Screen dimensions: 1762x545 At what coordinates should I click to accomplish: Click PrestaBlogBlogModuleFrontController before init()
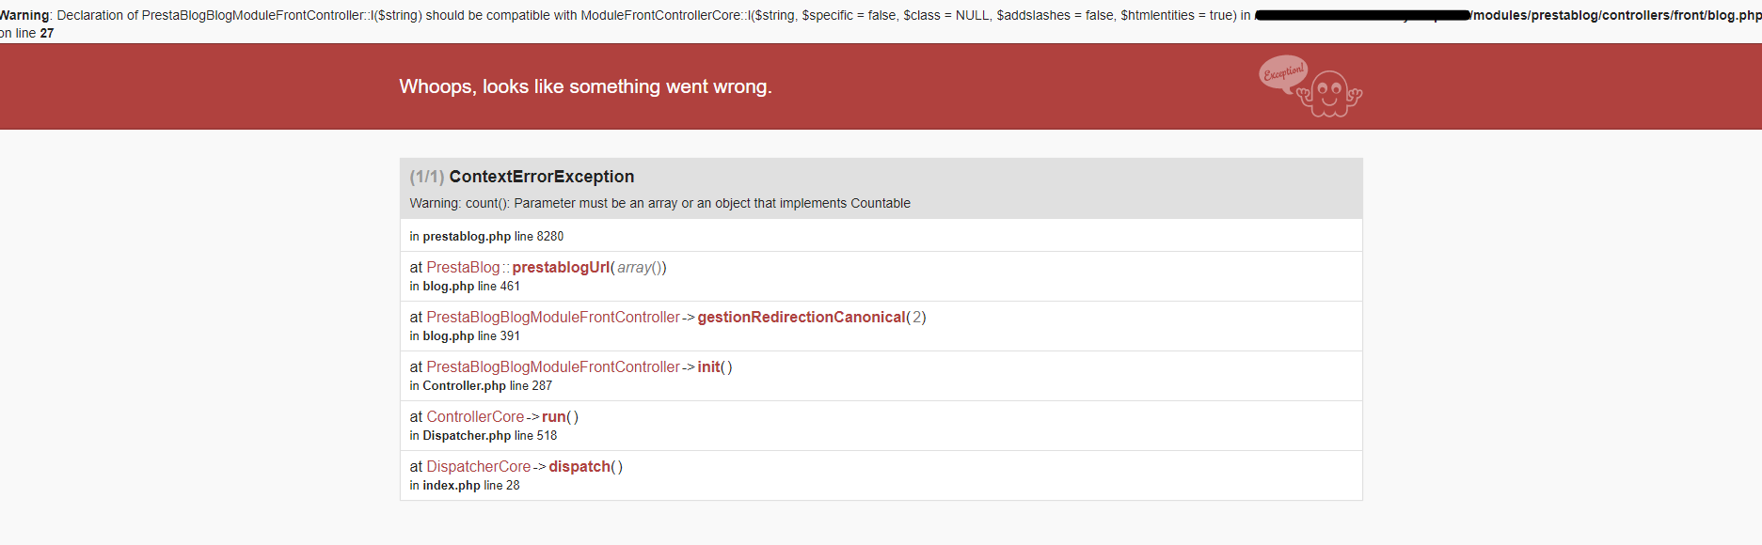pyautogui.click(x=553, y=367)
